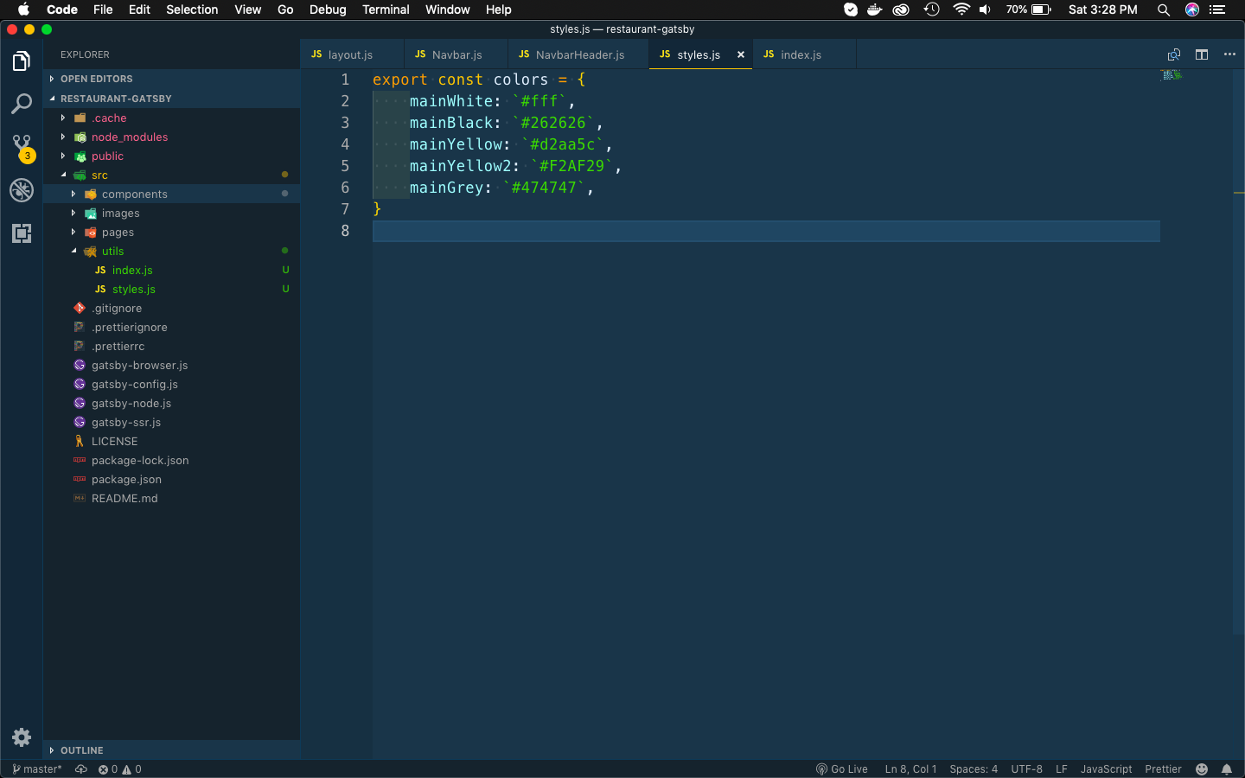The height and width of the screenshot is (778, 1245).
Task: Open the editor More Actions menu
Action: (x=1229, y=54)
